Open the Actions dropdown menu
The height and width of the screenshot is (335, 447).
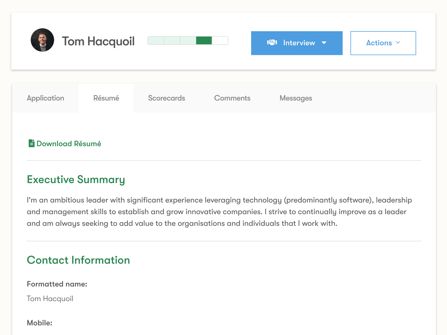[x=383, y=43]
